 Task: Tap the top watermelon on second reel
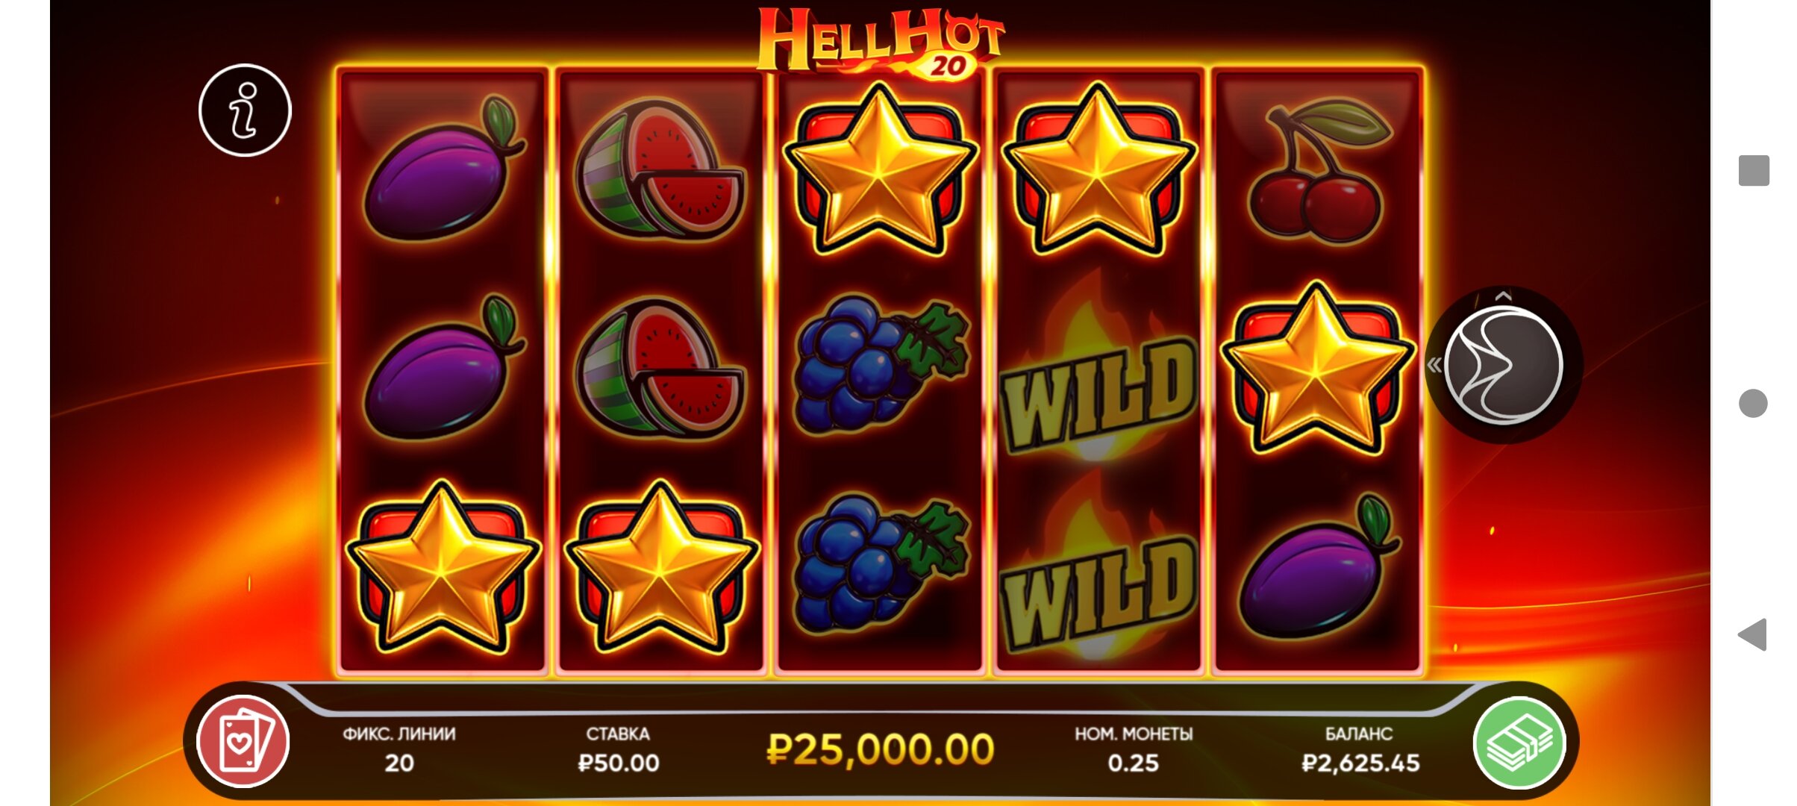pyautogui.click(x=660, y=170)
